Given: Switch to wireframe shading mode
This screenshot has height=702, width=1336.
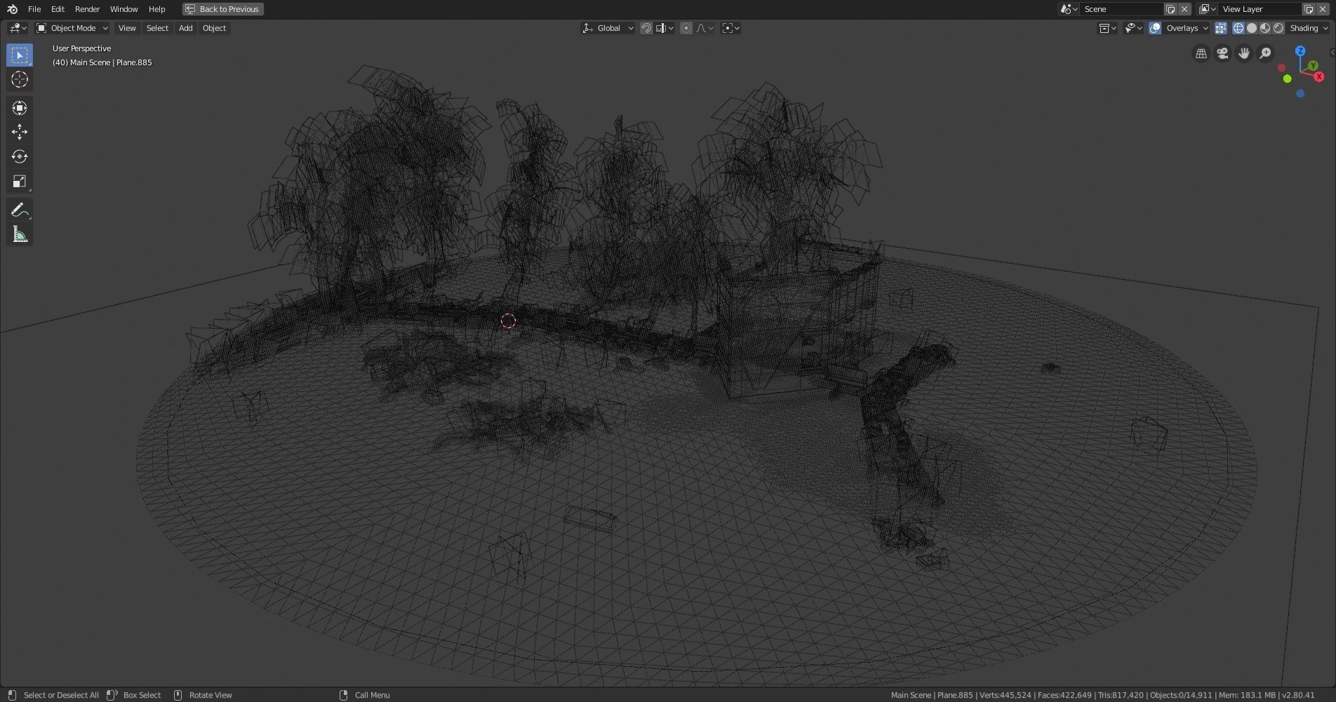Looking at the screenshot, I should click(x=1238, y=28).
